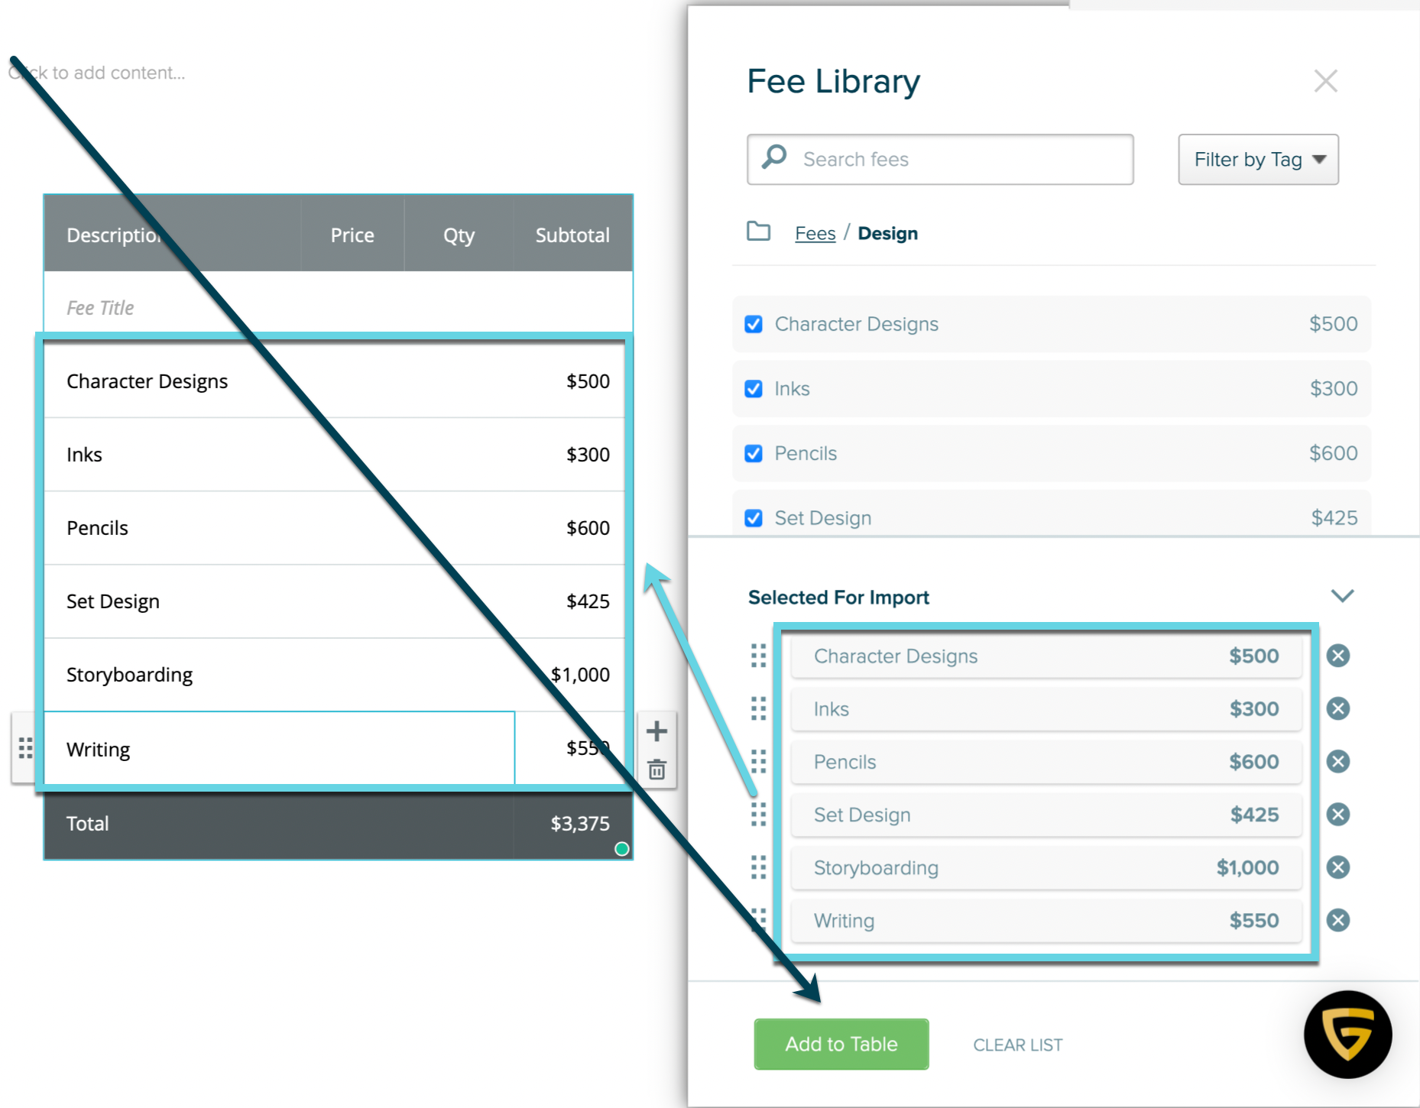Deselect the Set Design checkbox
This screenshot has height=1108, width=1420.
(x=754, y=518)
